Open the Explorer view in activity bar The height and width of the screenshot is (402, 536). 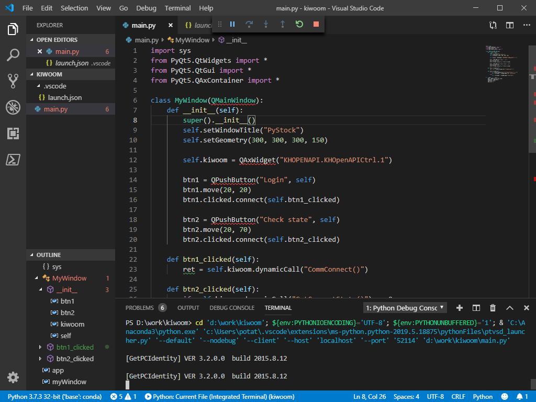pyautogui.click(x=13, y=29)
